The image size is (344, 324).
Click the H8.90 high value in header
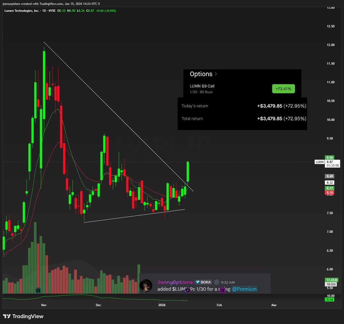[71, 11]
